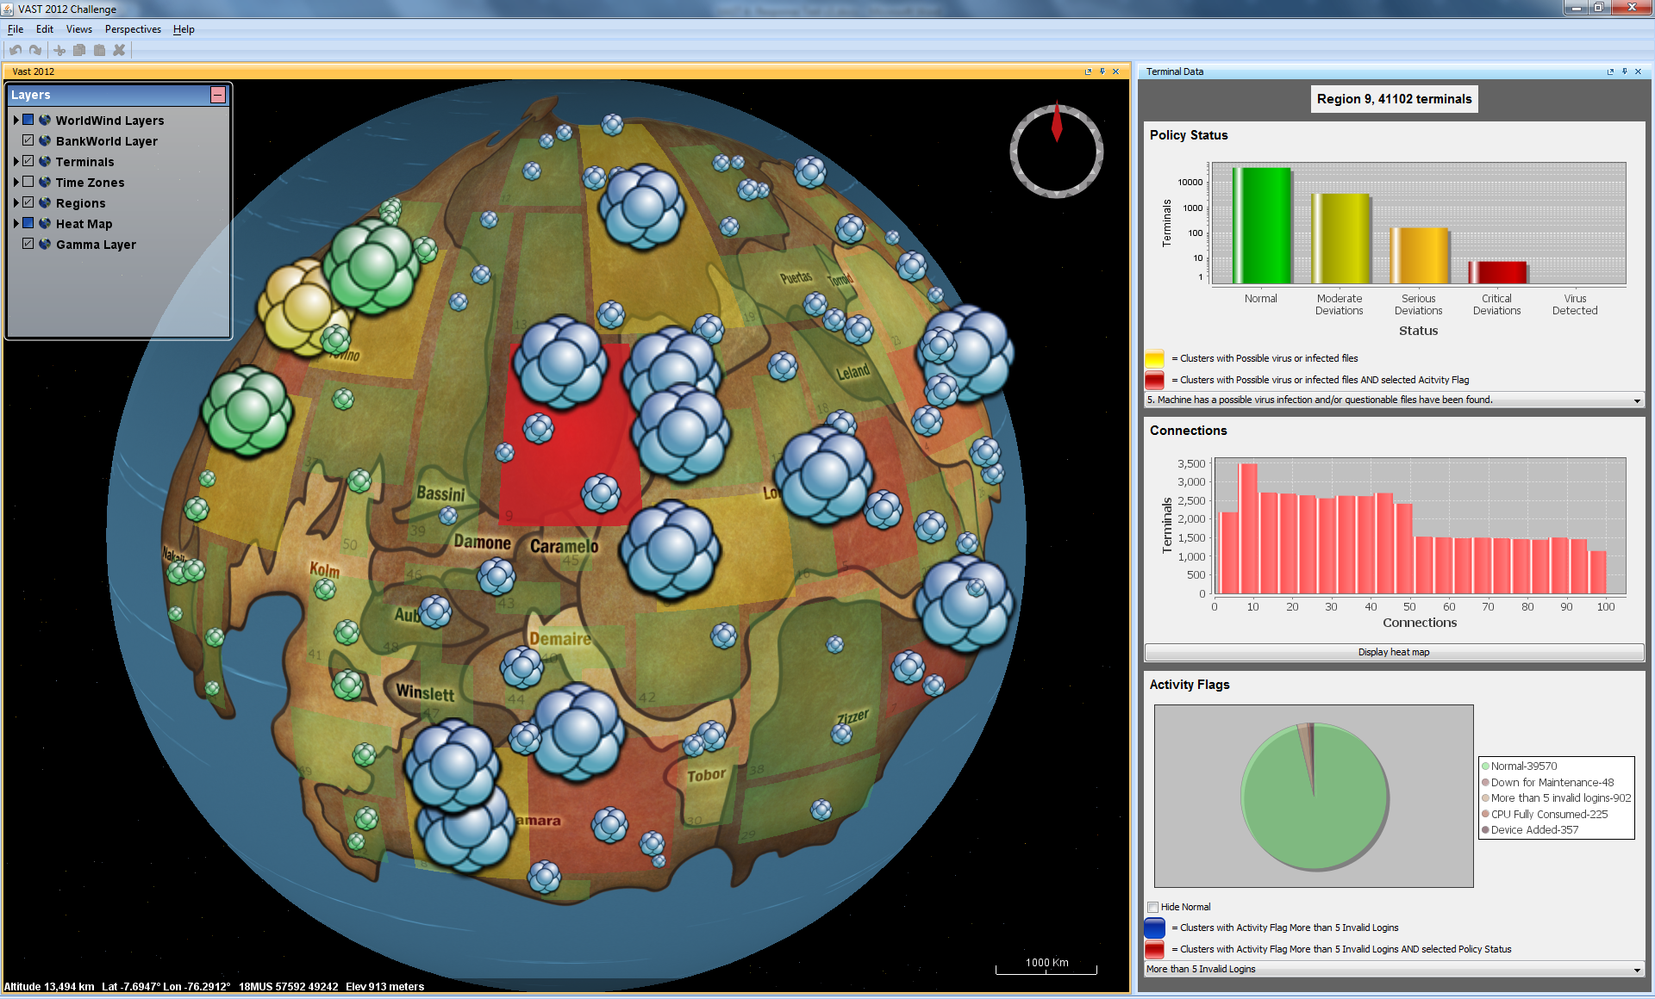Click the Copy toolbar icon
Screen dimensions: 1655x999
point(79,50)
